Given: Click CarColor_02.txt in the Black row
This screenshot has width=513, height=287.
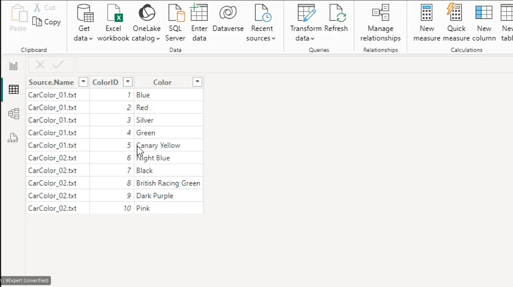Looking at the screenshot, I should tap(58, 170).
